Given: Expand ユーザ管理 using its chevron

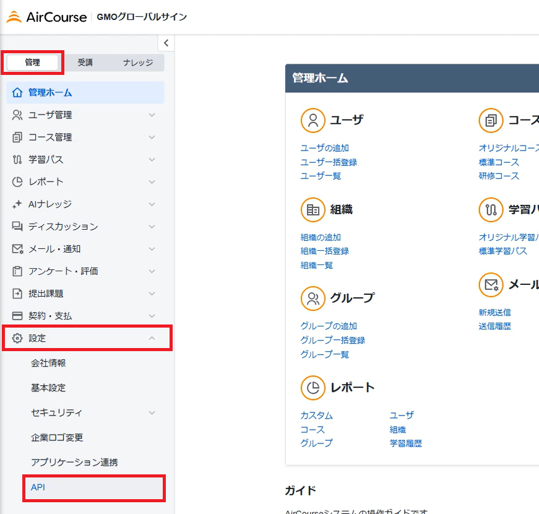Looking at the screenshot, I should click(152, 115).
